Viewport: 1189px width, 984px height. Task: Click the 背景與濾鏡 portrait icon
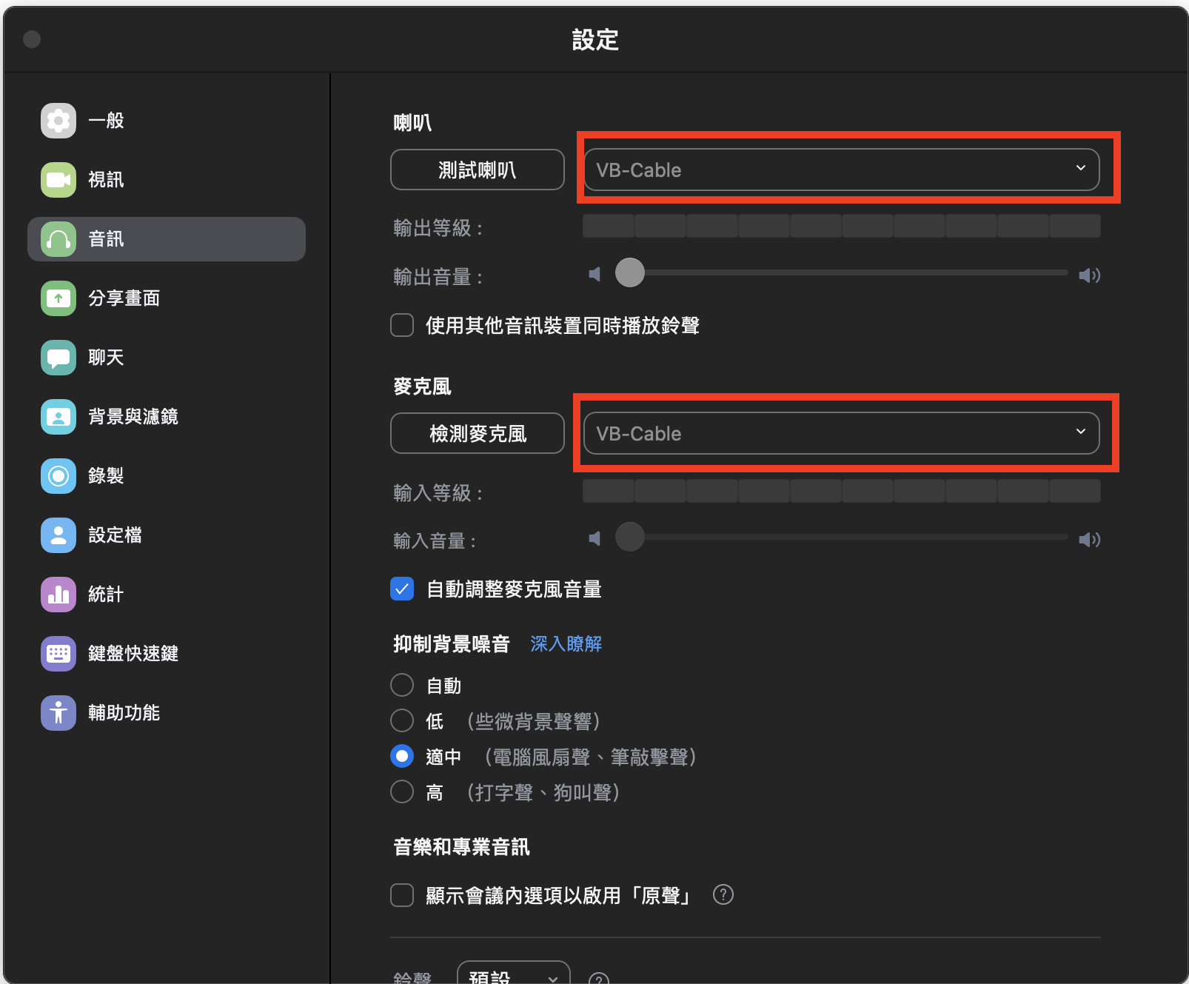click(58, 417)
